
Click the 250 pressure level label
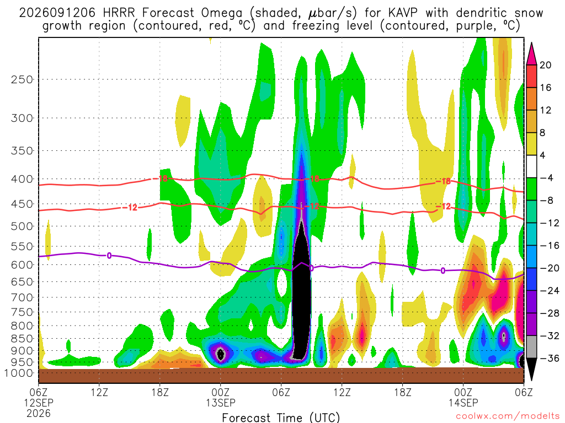(22, 79)
